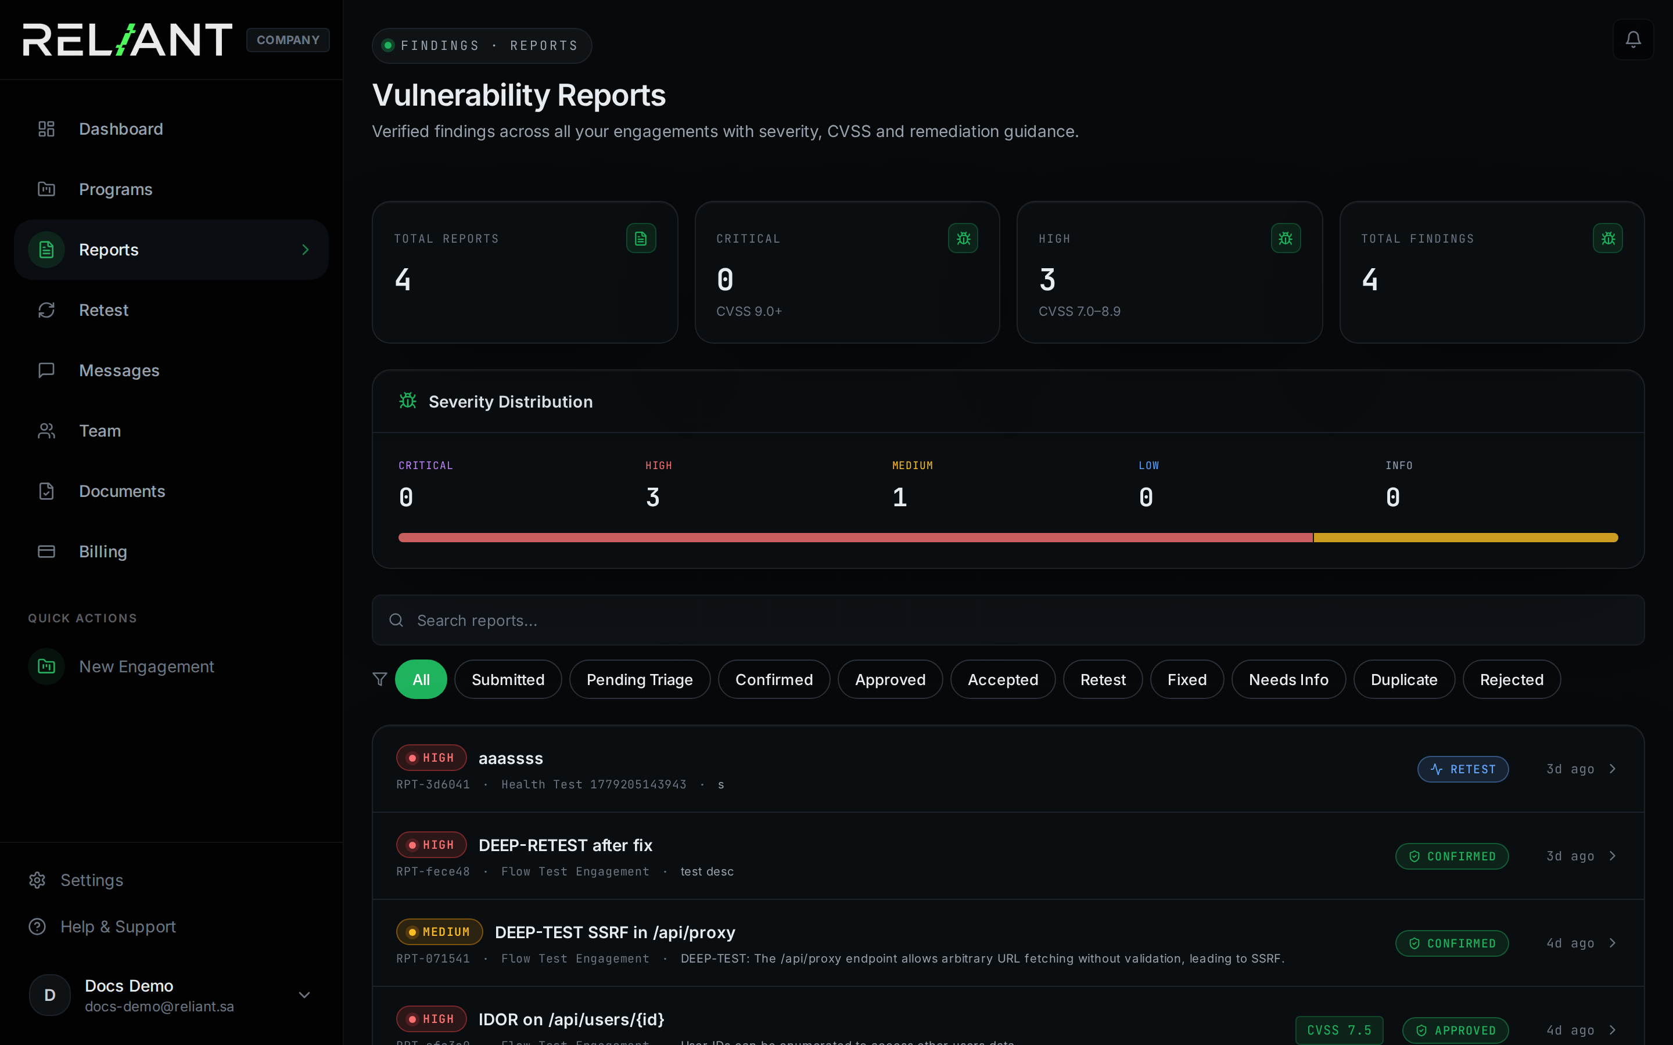Click the Dashboard grid icon

[x=46, y=129]
